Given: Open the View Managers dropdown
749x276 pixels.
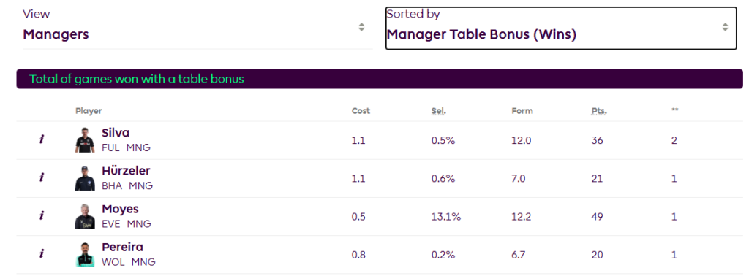Looking at the screenshot, I should 197,28.
